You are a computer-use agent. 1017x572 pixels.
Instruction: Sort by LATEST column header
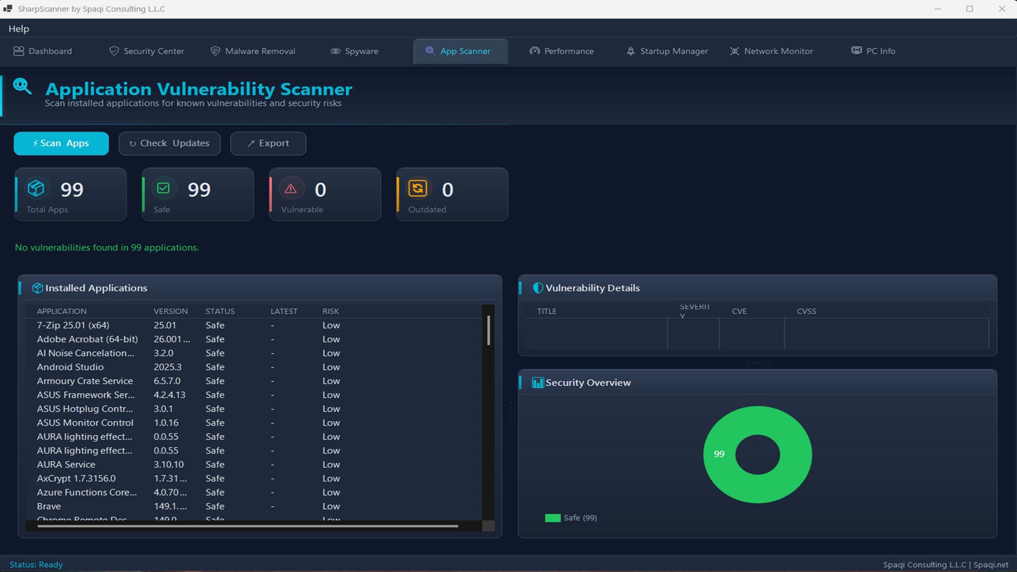[x=284, y=311]
